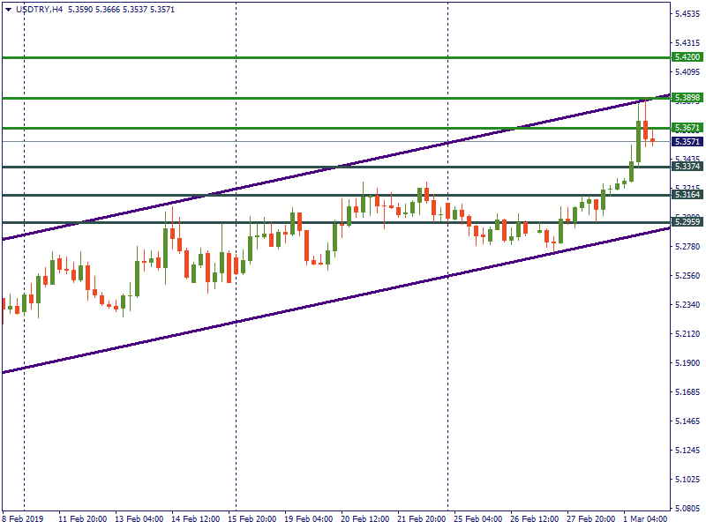This screenshot has width=706, height=529.
Task: Click the 1 Mar 04:00 time label
Action: click(x=645, y=520)
